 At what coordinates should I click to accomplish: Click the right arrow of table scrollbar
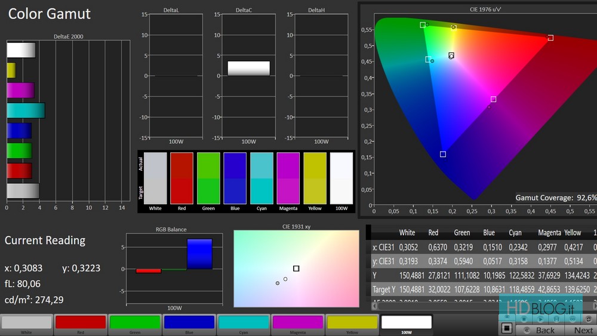point(594,306)
